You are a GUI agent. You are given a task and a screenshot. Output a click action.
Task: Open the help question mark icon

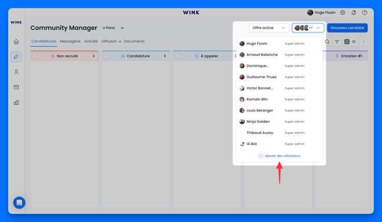(x=364, y=13)
